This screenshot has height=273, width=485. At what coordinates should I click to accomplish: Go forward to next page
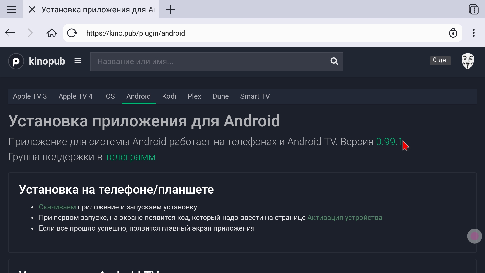[x=30, y=33]
